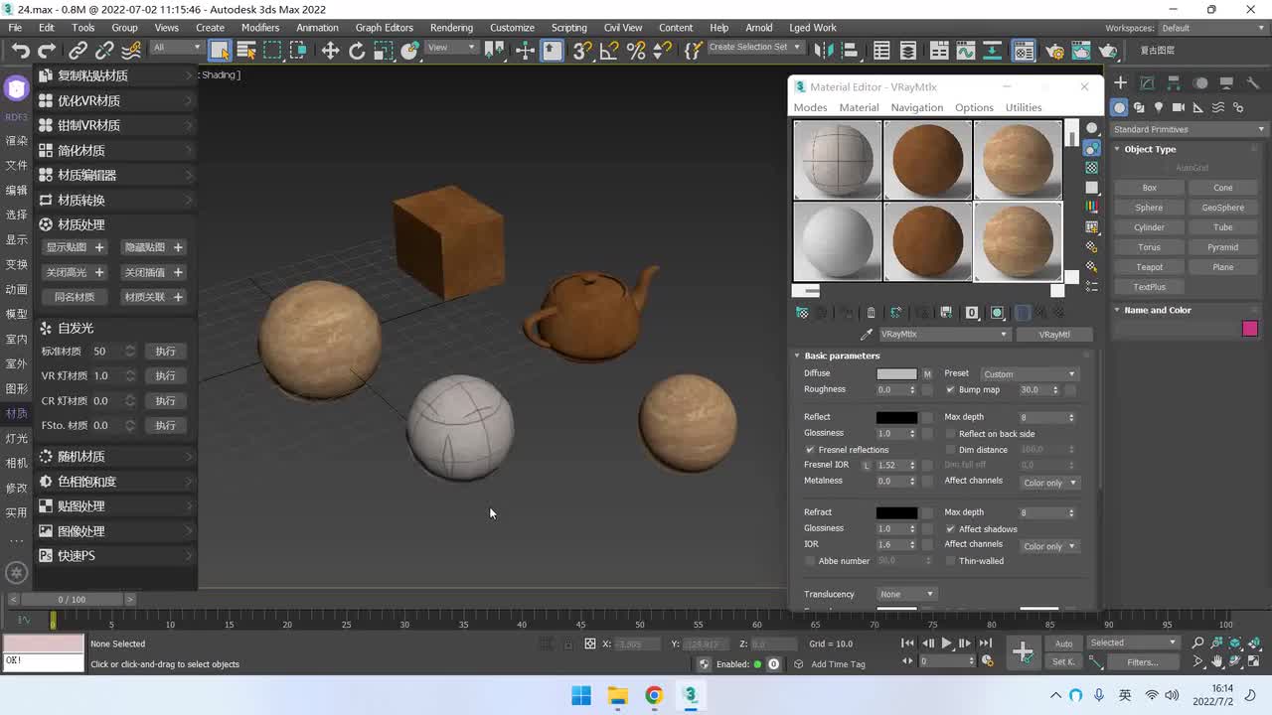Open the Render Setup teapot icon
Viewport: 1272px width, 715px height.
pyautogui.click(x=1055, y=51)
